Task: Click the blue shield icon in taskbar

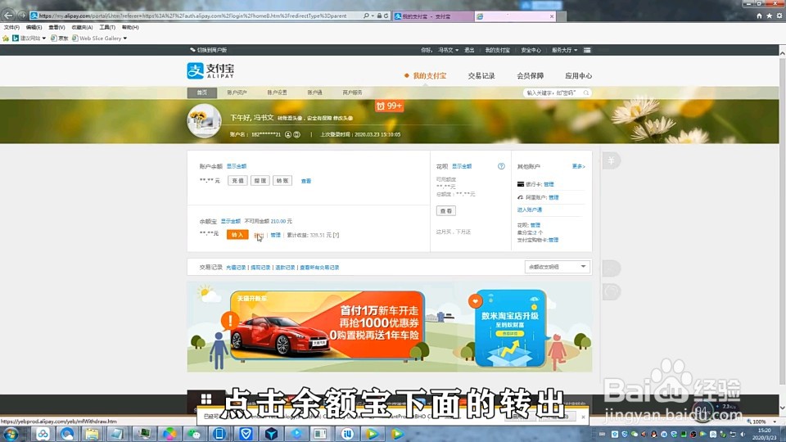Action: [x=246, y=434]
